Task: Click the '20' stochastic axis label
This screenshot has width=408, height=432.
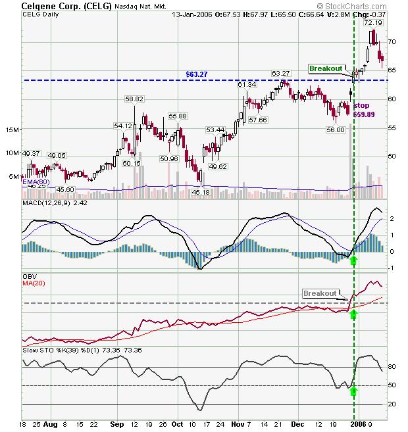Action: 392,404
